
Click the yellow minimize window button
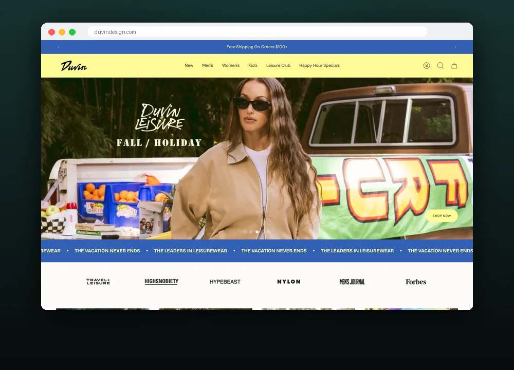(62, 32)
